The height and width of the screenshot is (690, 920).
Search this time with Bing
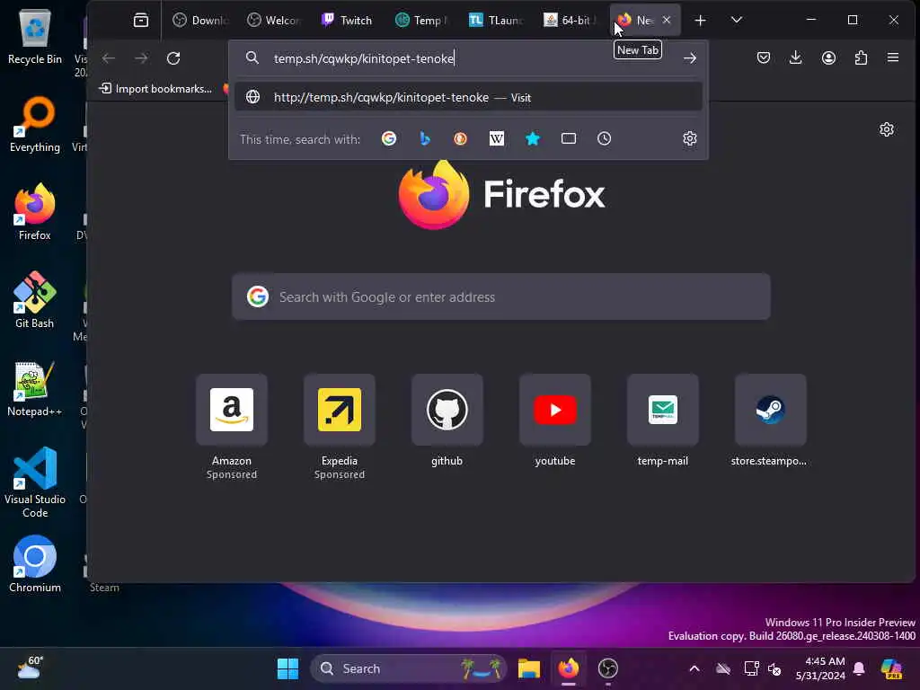pos(425,138)
